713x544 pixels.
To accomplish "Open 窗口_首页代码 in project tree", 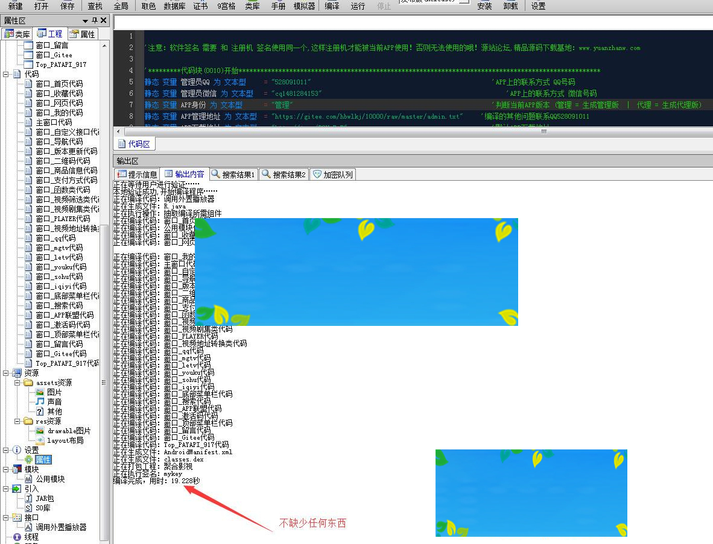I will pyautogui.click(x=59, y=84).
